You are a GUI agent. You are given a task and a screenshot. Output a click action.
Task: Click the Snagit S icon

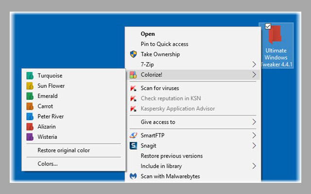tap(133, 145)
